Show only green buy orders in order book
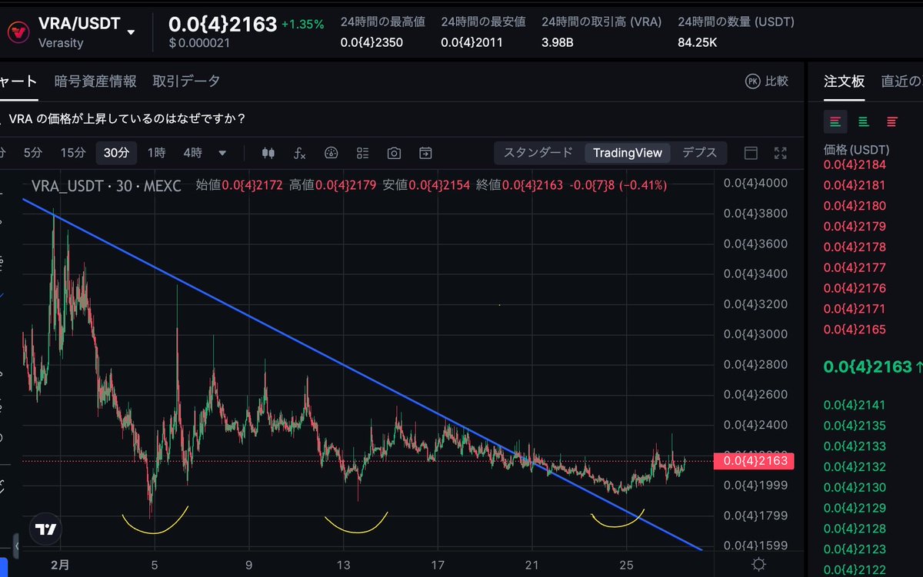 pos(862,121)
